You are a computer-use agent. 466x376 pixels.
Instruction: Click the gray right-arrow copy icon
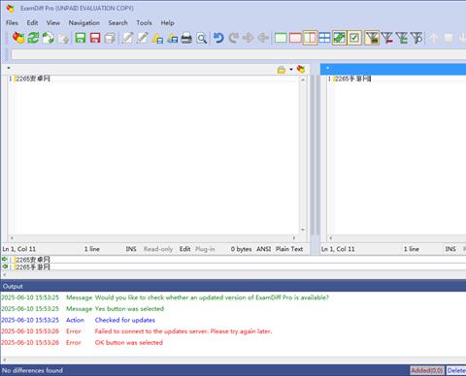coord(249,38)
